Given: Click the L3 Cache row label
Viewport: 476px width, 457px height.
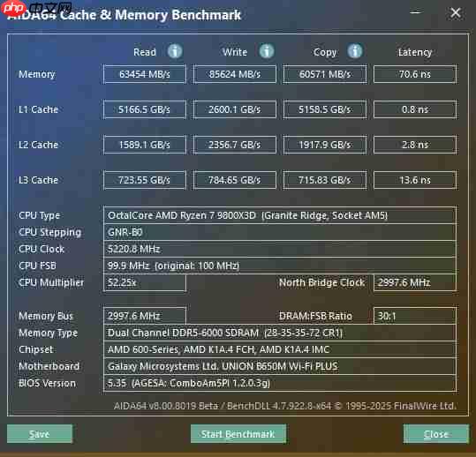Looking at the screenshot, I should pos(38,180).
